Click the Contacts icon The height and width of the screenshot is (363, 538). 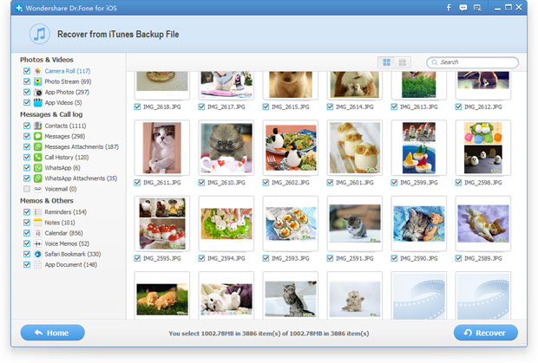(37, 126)
